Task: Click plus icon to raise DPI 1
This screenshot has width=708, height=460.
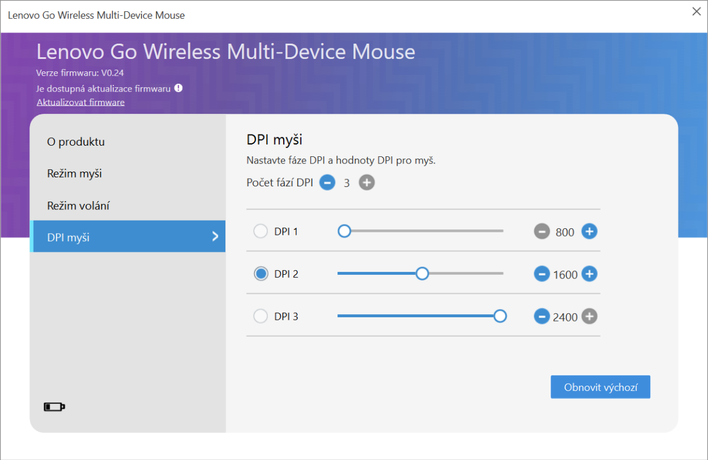Action: 589,232
